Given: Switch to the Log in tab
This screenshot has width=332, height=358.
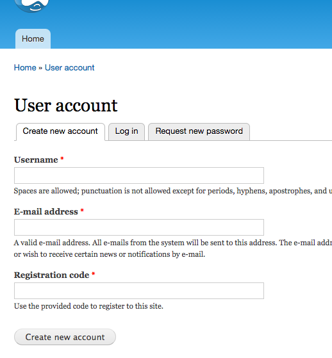Looking at the screenshot, I should [127, 132].
